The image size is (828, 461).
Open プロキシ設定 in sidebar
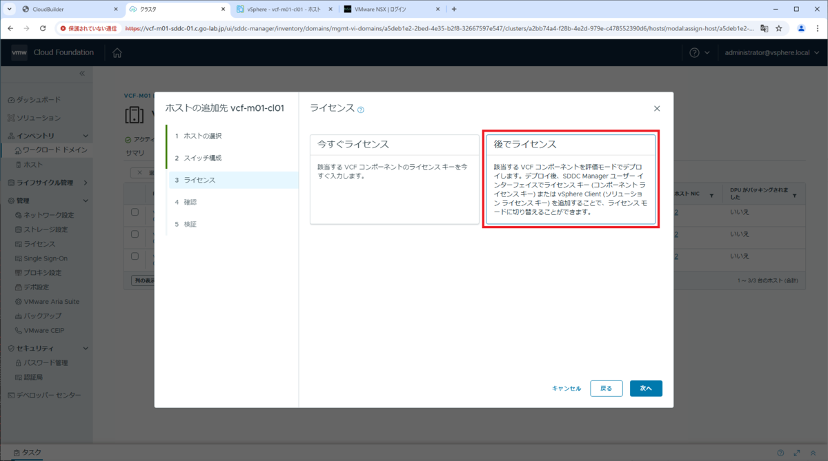(x=42, y=273)
